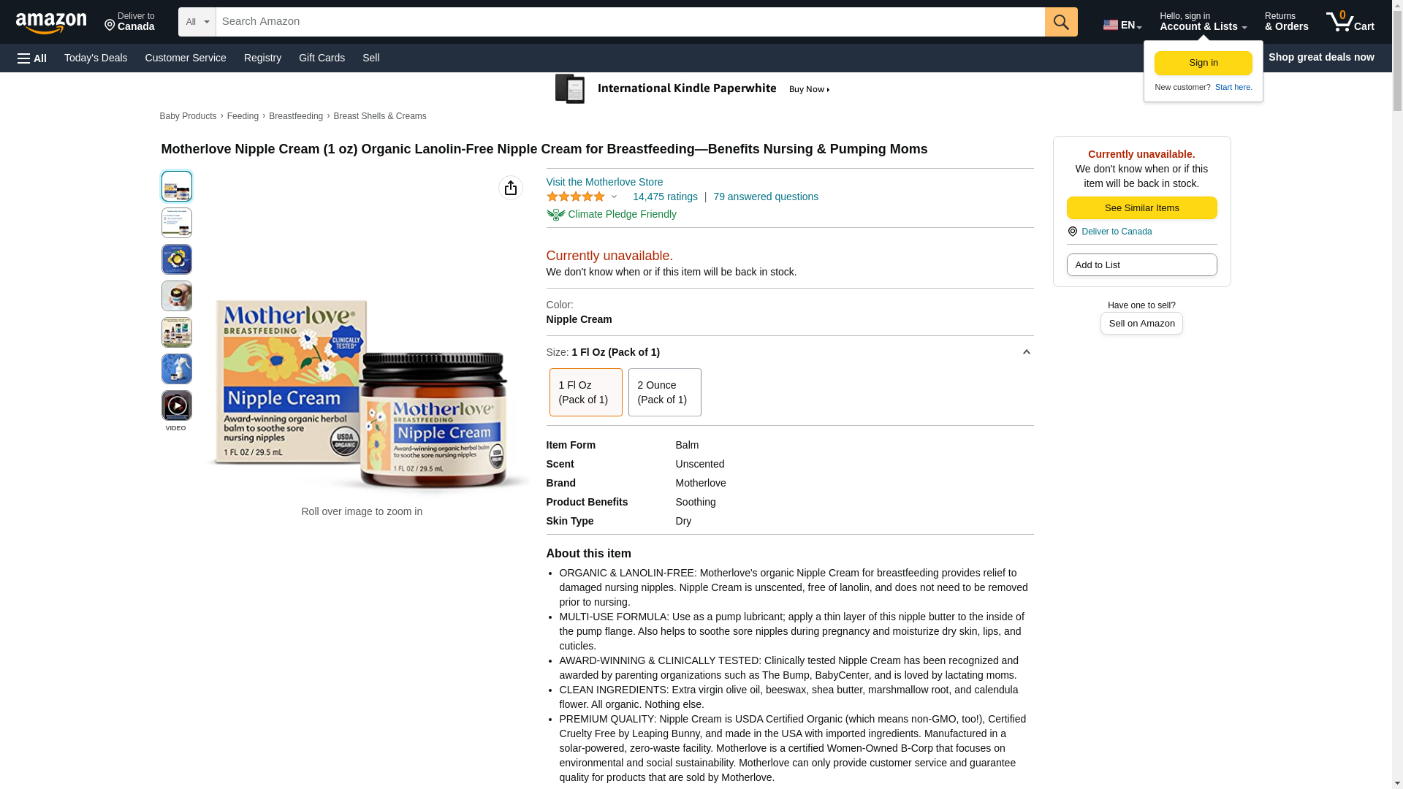
Task: Click the search magnifier button
Action: [1061, 22]
